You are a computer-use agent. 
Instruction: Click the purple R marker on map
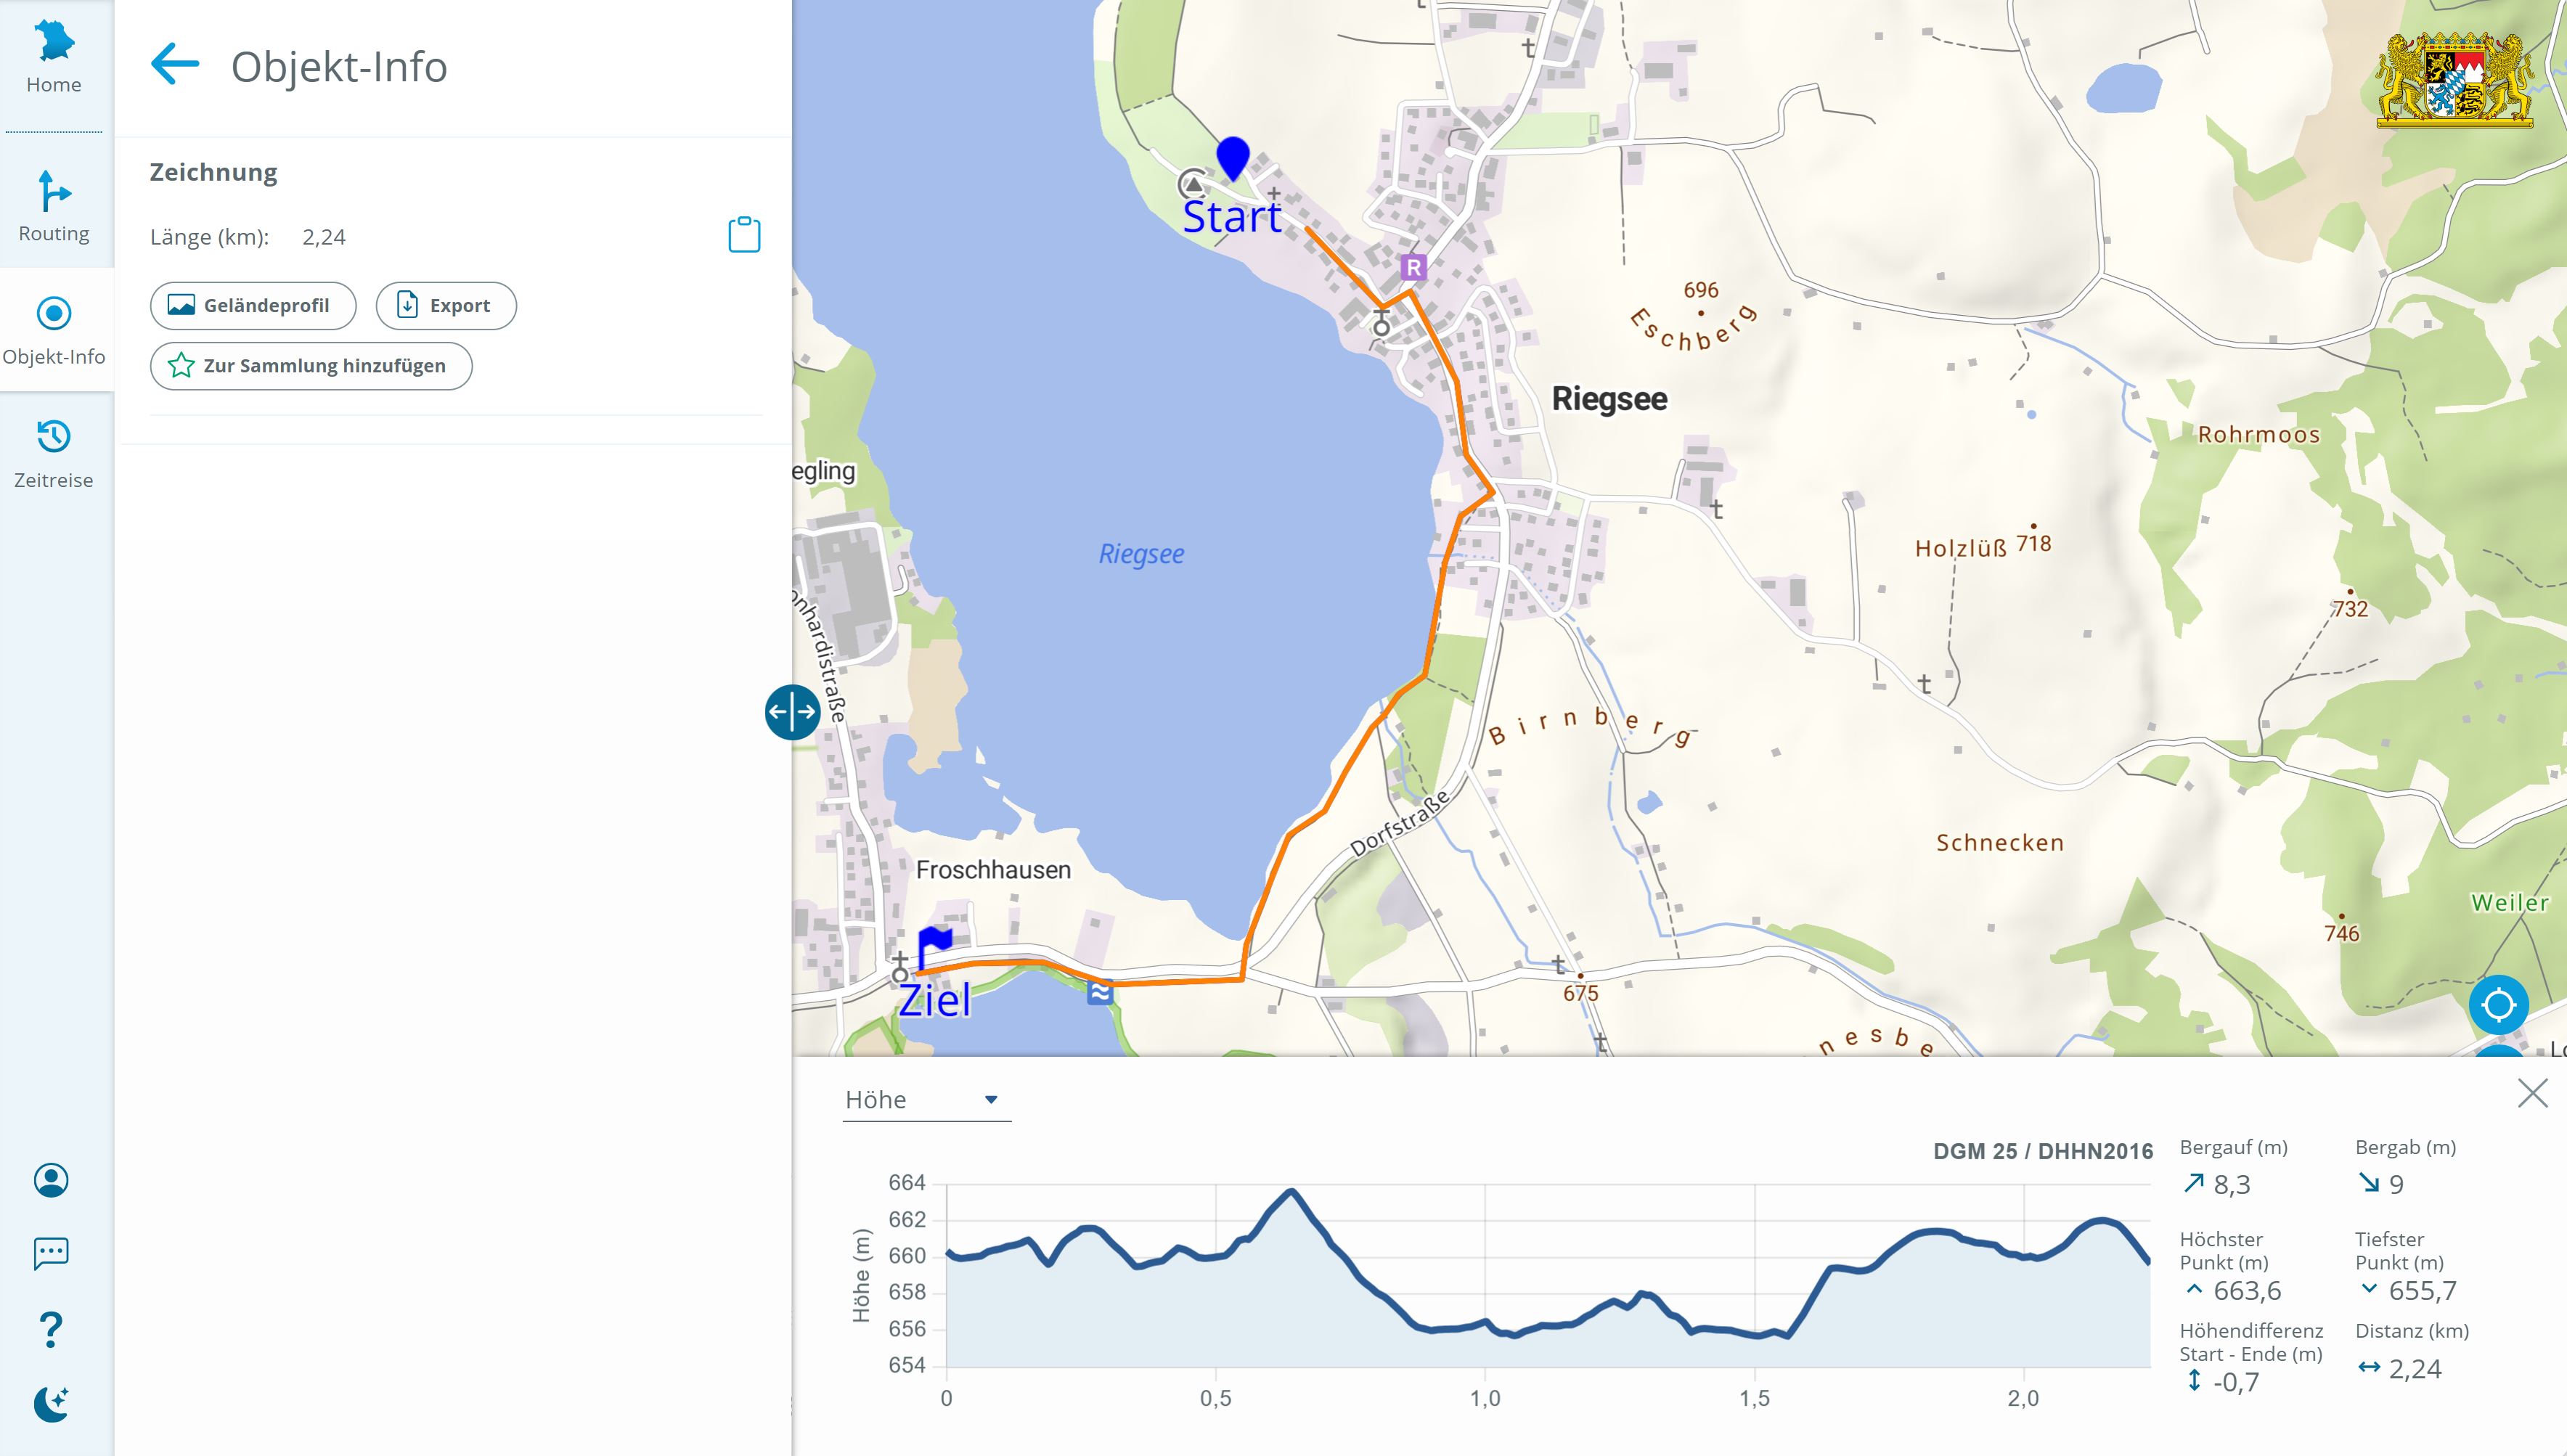(1413, 267)
